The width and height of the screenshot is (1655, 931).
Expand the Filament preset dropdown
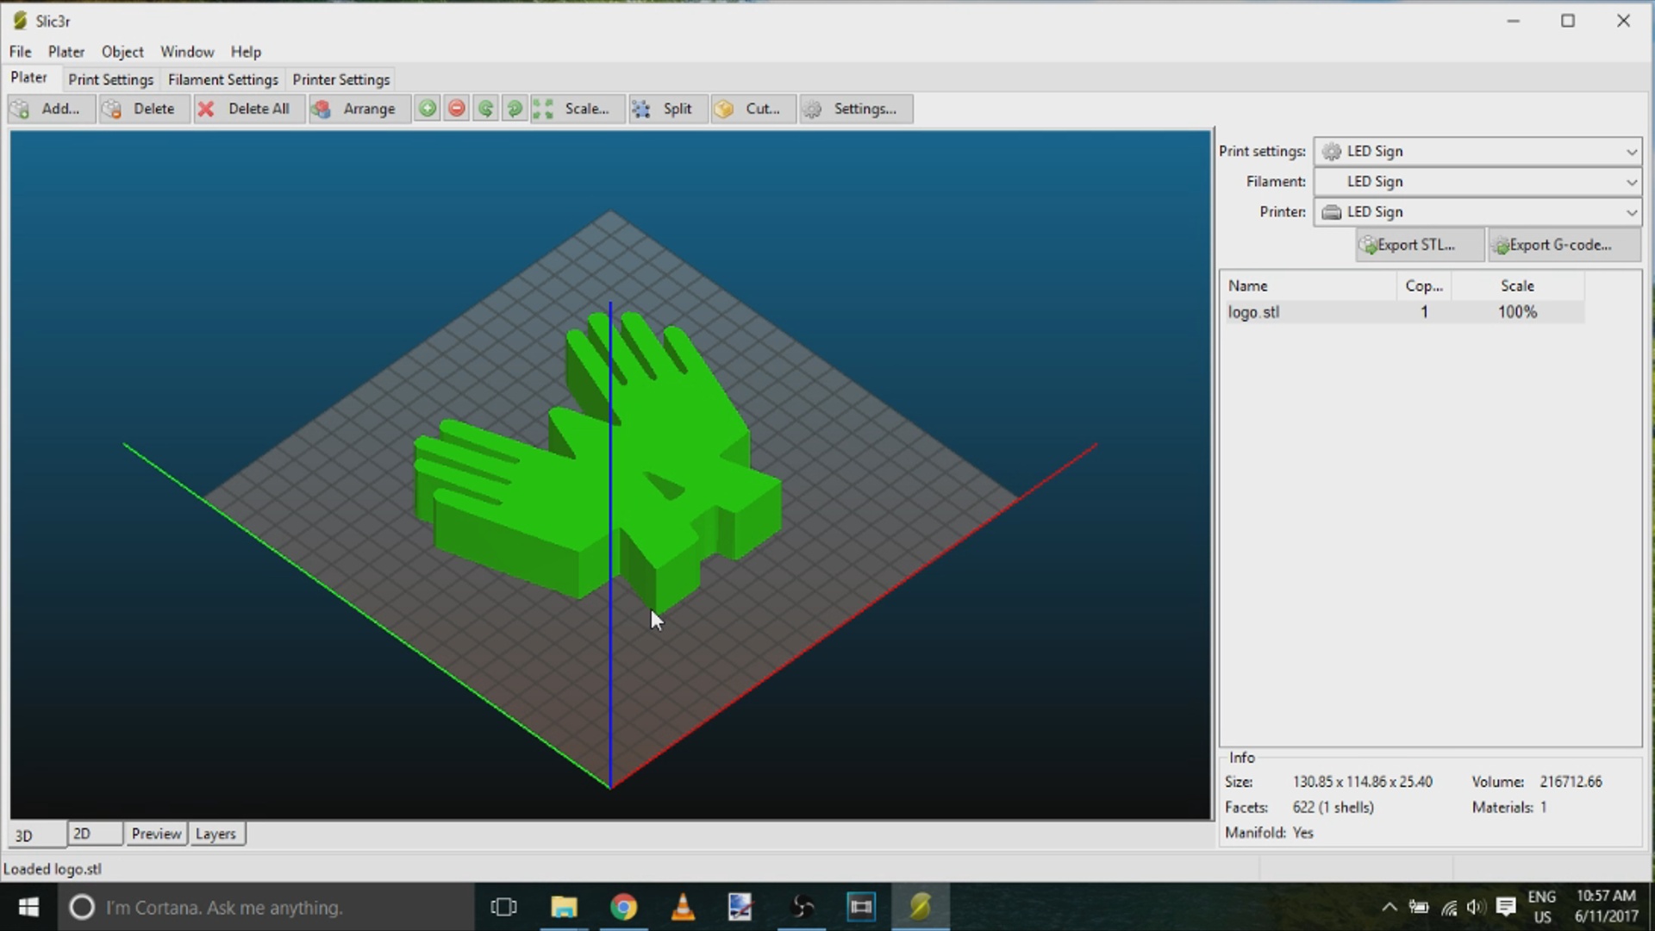click(1630, 182)
